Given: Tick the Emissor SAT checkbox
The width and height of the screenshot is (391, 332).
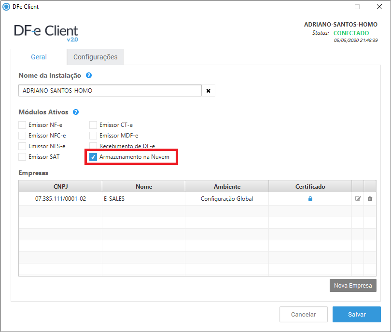Looking at the screenshot, I should pyautogui.click(x=22, y=157).
